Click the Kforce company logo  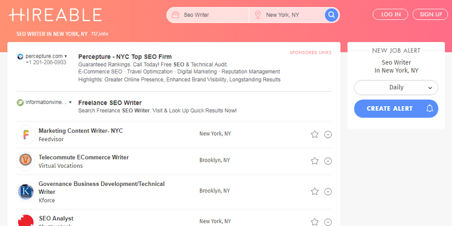(26, 192)
